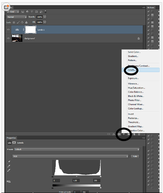Viewport: 163px width, 193px height.
Task: Click the white output level slider triangle
Action: click(100, 188)
